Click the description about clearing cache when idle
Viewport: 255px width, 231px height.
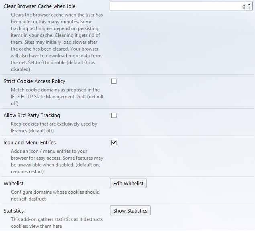(x=57, y=42)
